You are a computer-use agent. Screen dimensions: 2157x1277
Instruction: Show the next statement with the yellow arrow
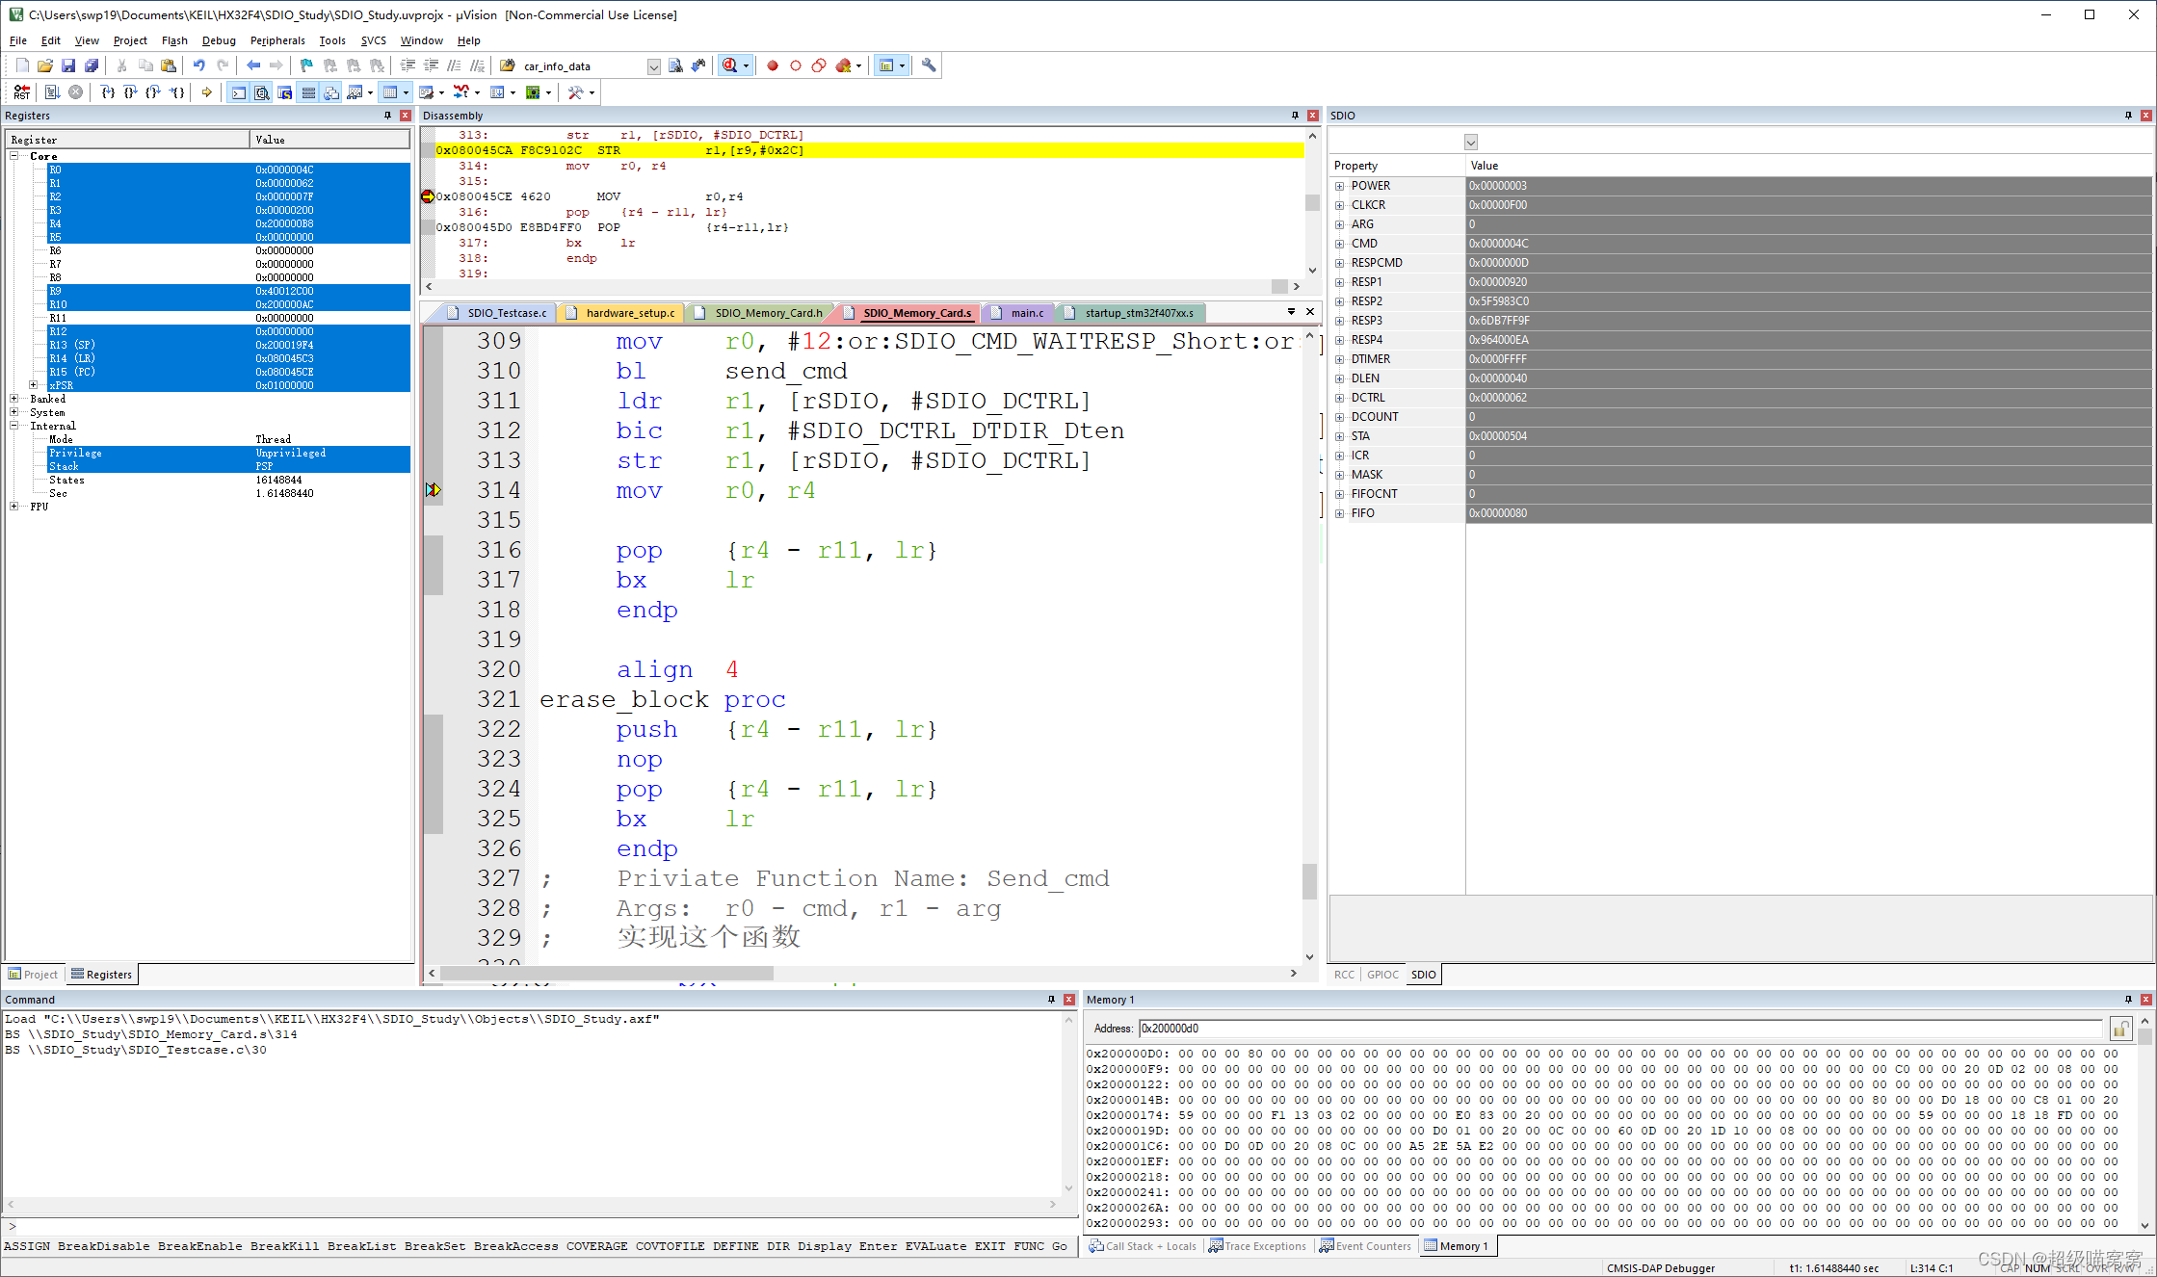coord(206,92)
